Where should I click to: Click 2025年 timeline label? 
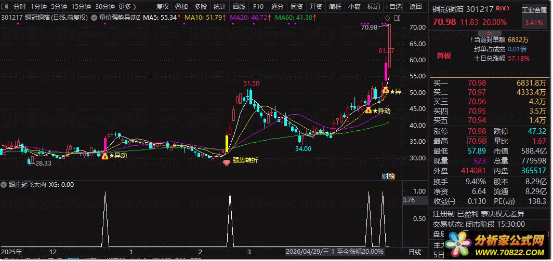[x=11, y=252]
